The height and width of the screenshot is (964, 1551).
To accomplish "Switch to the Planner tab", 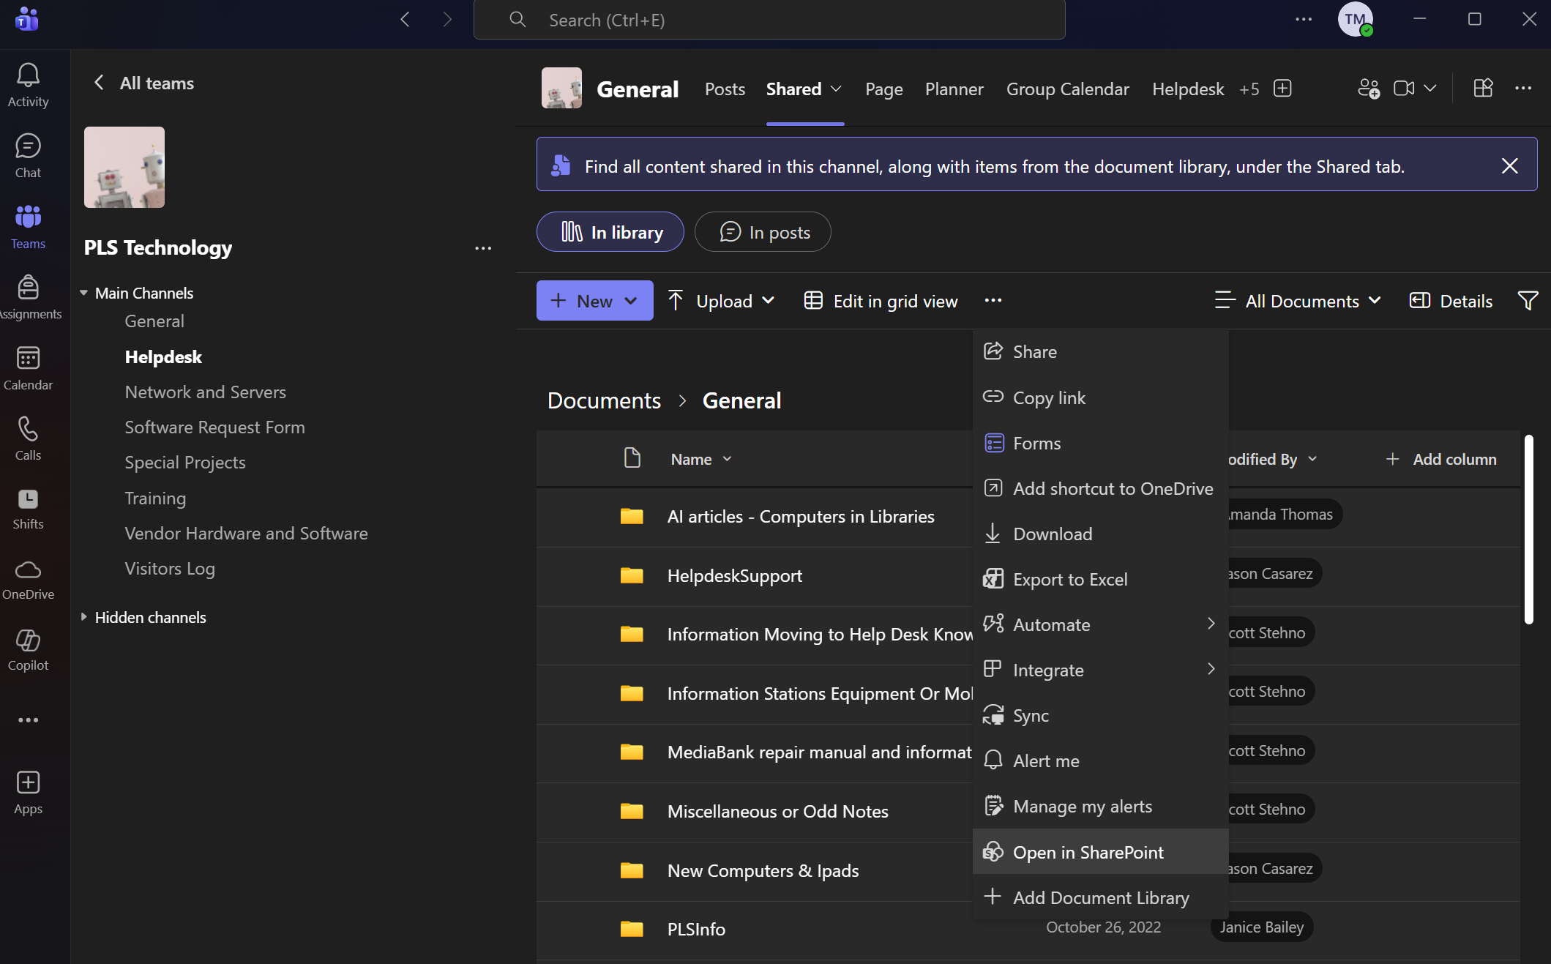I will (x=954, y=89).
